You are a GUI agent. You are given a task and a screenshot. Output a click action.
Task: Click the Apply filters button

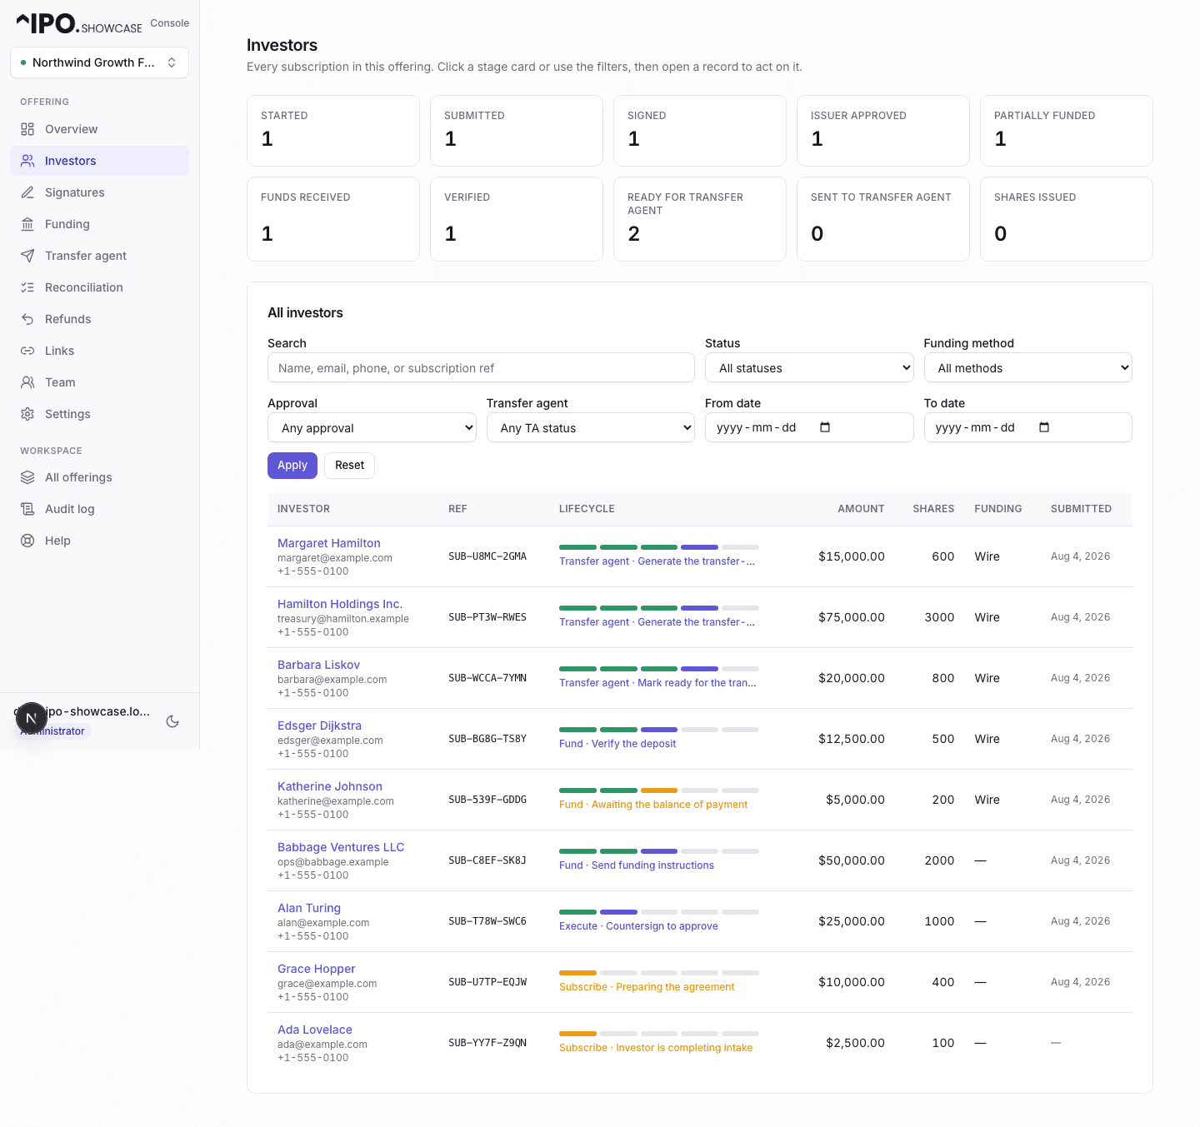point(292,466)
